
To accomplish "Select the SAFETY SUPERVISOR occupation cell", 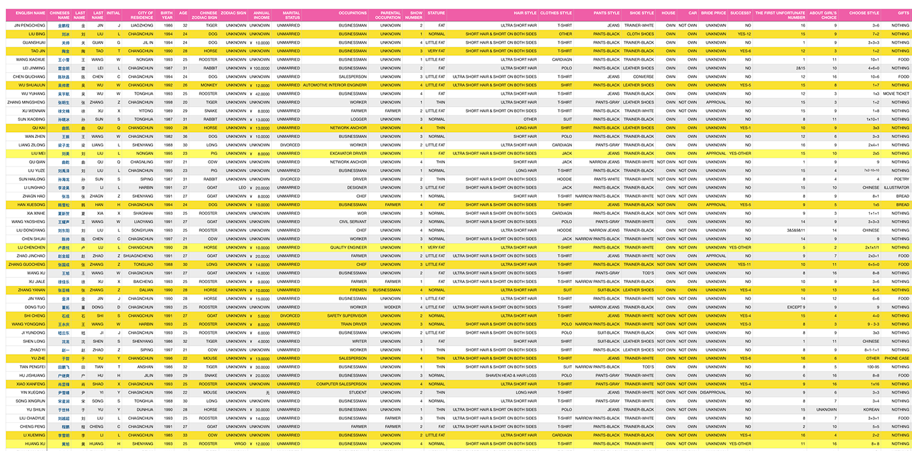I will coord(347,316).
